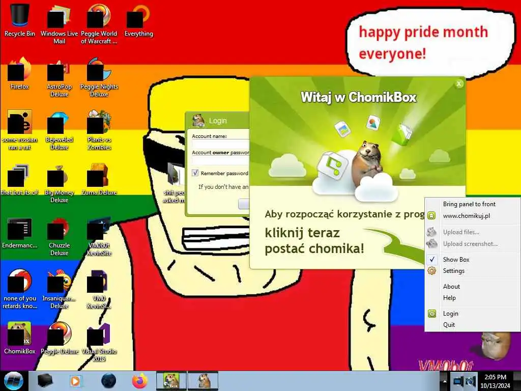Open About from the tray menu
The height and width of the screenshot is (391, 521).
tap(473, 286)
